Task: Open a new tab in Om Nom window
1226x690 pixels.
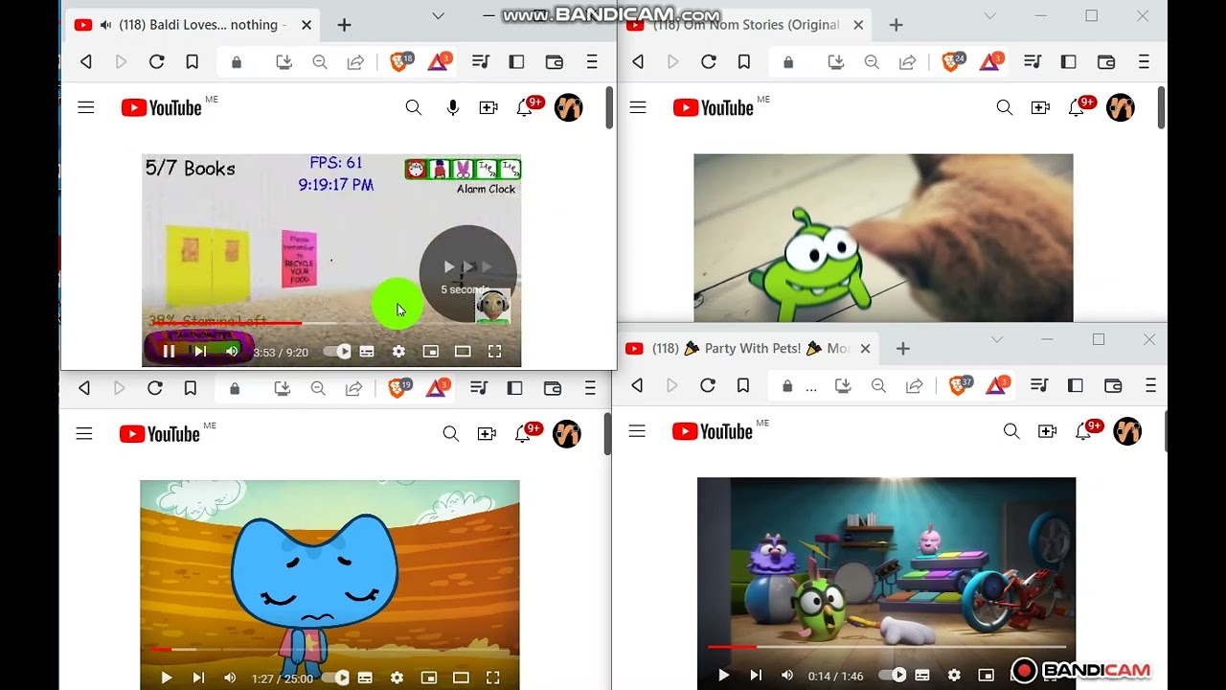Action: pos(897,25)
